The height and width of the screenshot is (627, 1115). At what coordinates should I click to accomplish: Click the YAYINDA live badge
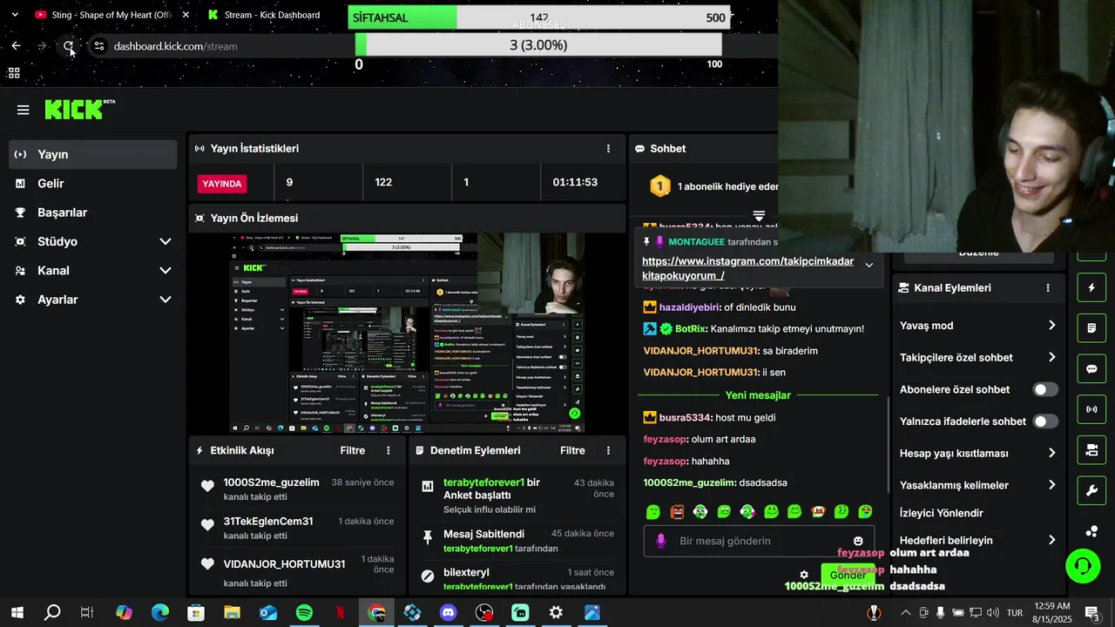click(x=222, y=184)
